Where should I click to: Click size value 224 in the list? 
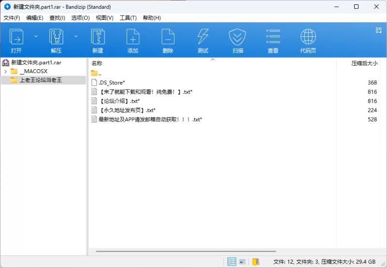click(x=372, y=110)
